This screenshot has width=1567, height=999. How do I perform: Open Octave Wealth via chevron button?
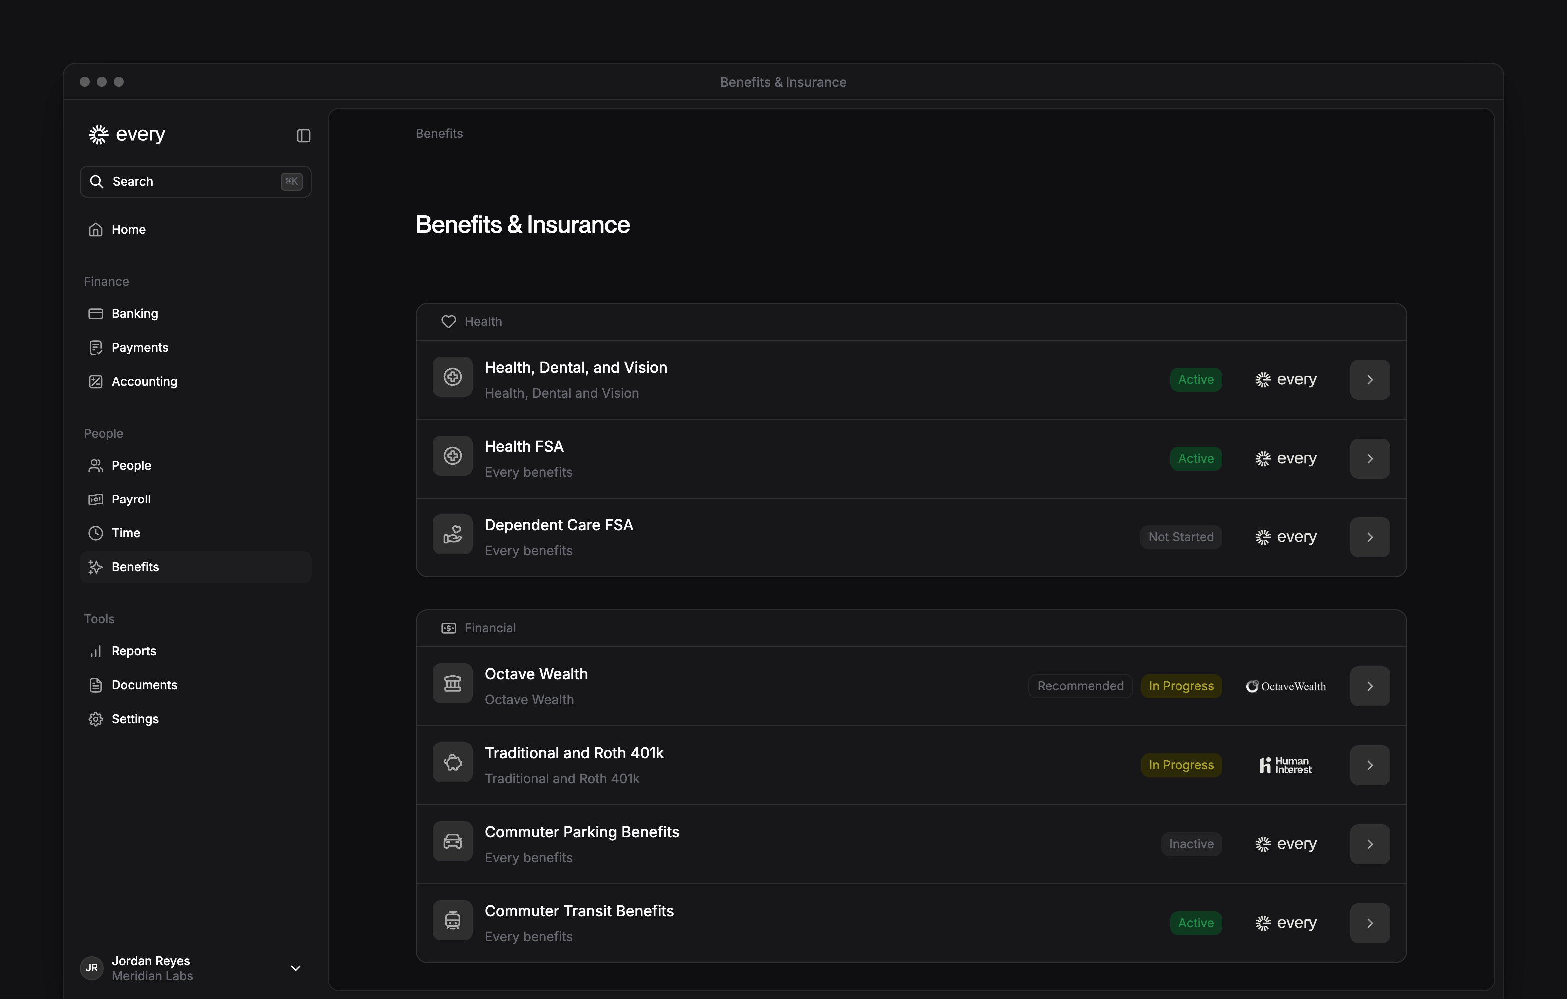tap(1370, 686)
